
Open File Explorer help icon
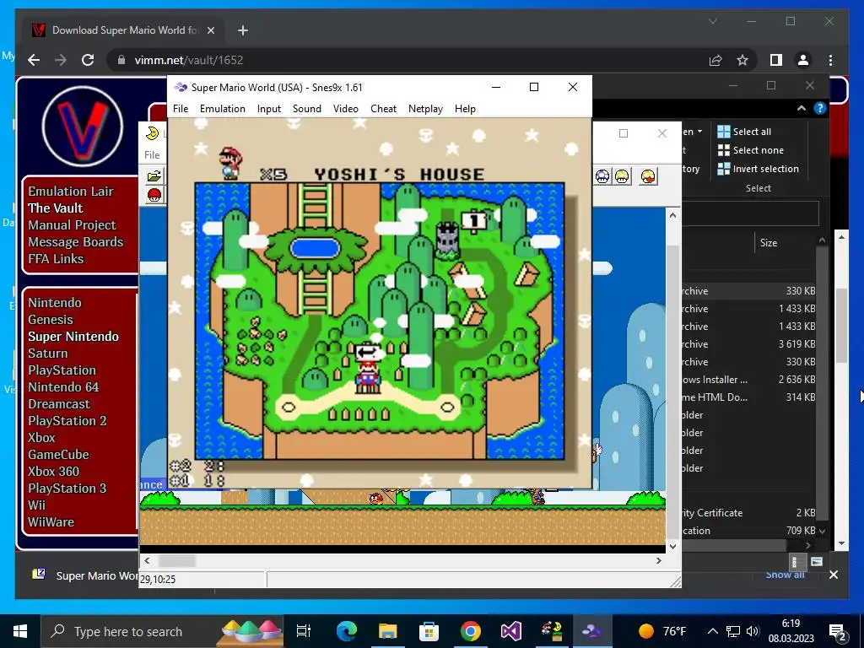[x=820, y=109]
